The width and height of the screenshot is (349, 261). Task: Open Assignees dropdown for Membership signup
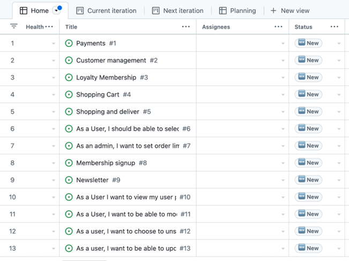point(283,163)
